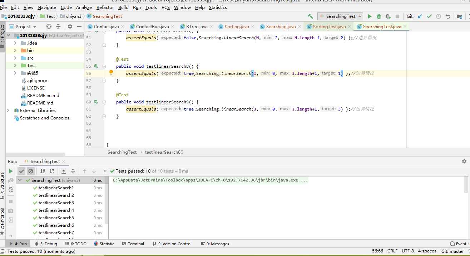The width and height of the screenshot is (470, 256).
Task: Run SearchingTest with the green play icon in top toolbar
Action: 370,16
